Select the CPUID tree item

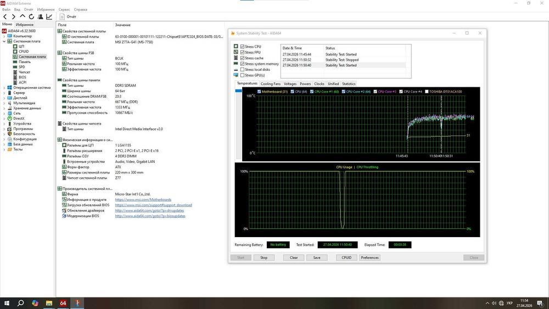[24, 52]
